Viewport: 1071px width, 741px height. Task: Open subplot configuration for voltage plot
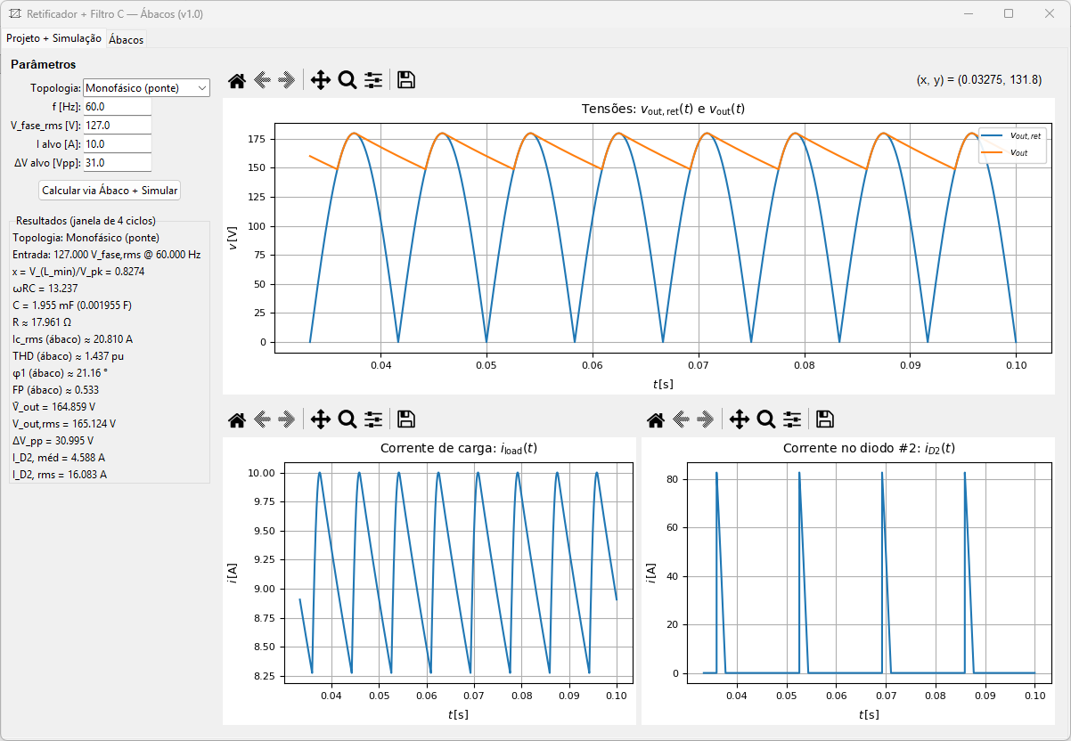tap(373, 79)
